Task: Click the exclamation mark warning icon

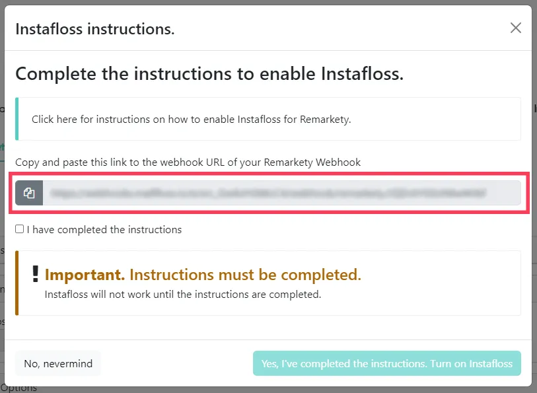Action: (x=35, y=274)
